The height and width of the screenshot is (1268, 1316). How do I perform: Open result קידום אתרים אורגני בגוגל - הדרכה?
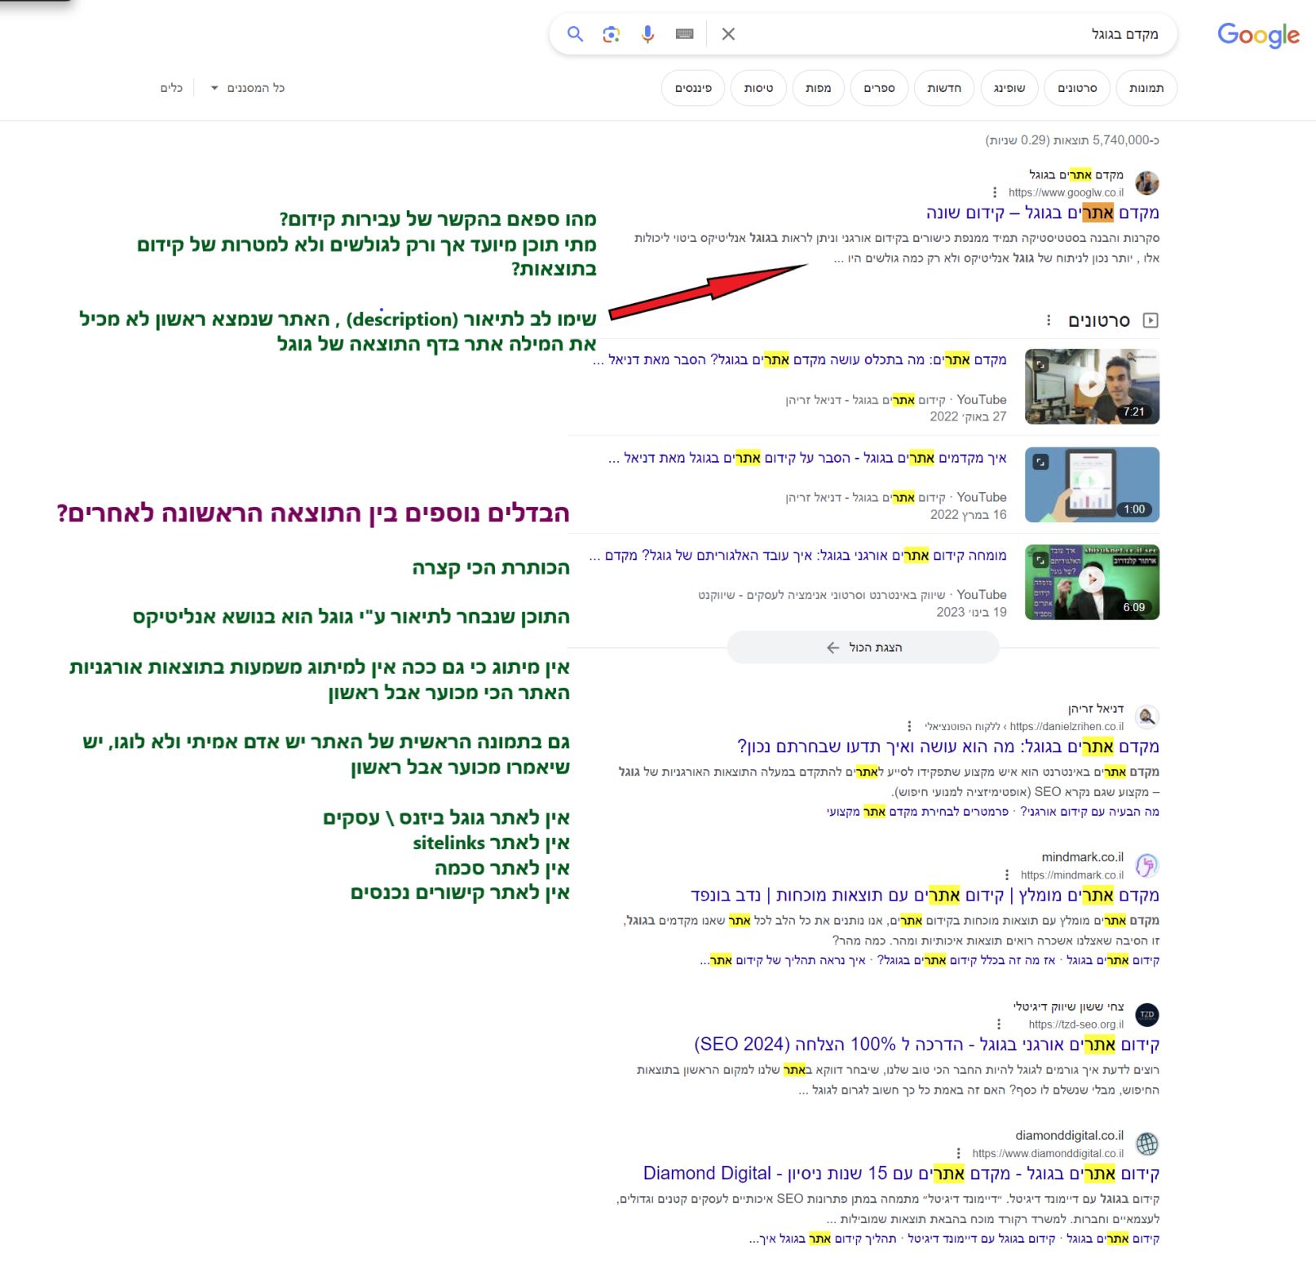tap(926, 1045)
